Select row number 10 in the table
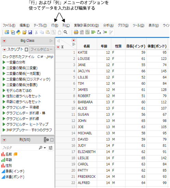170x188 pixels. pos(73,109)
